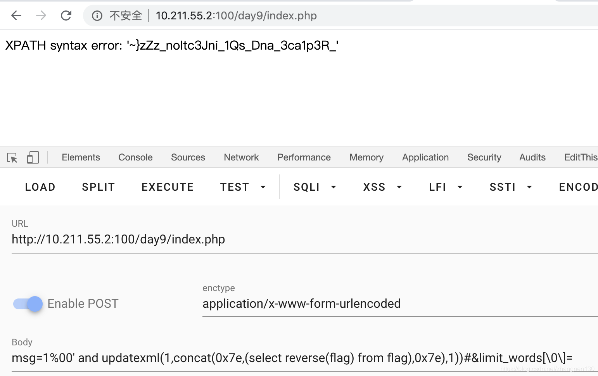Expand the LFI dropdown menu
The height and width of the screenshot is (376, 598).
(x=446, y=187)
